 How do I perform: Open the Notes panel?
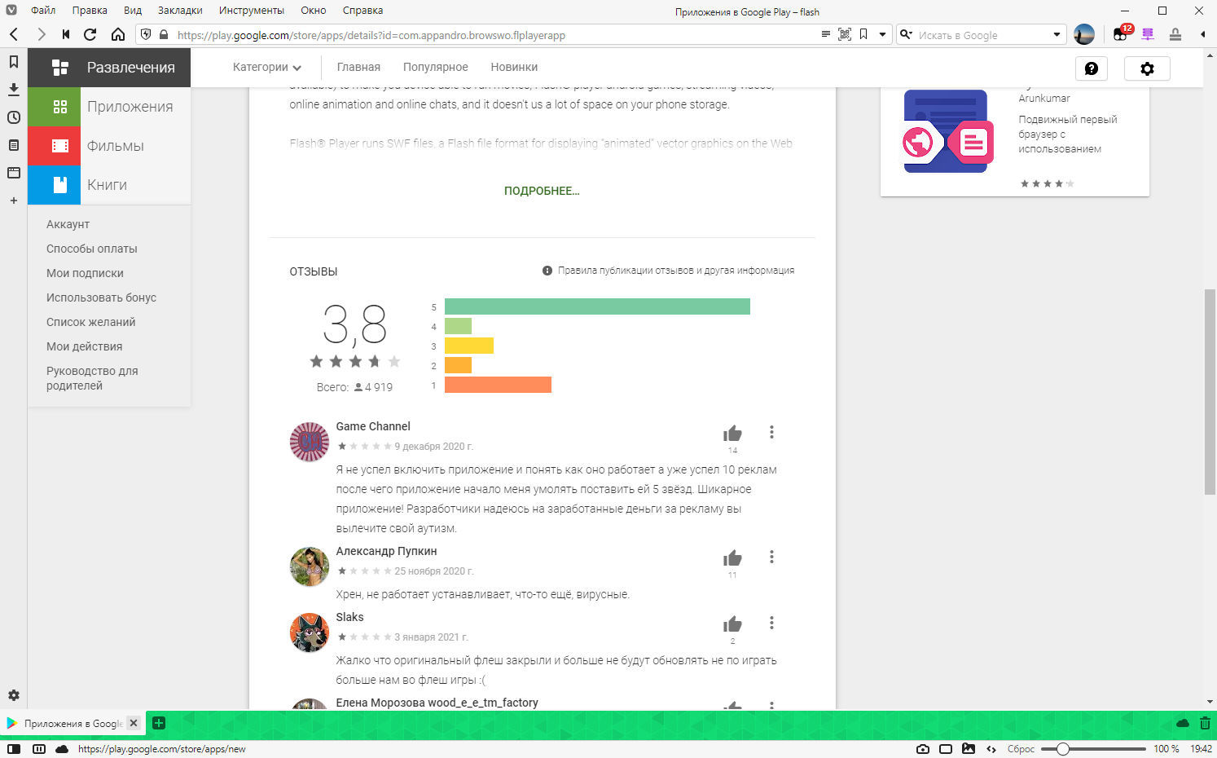click(14, 145)
